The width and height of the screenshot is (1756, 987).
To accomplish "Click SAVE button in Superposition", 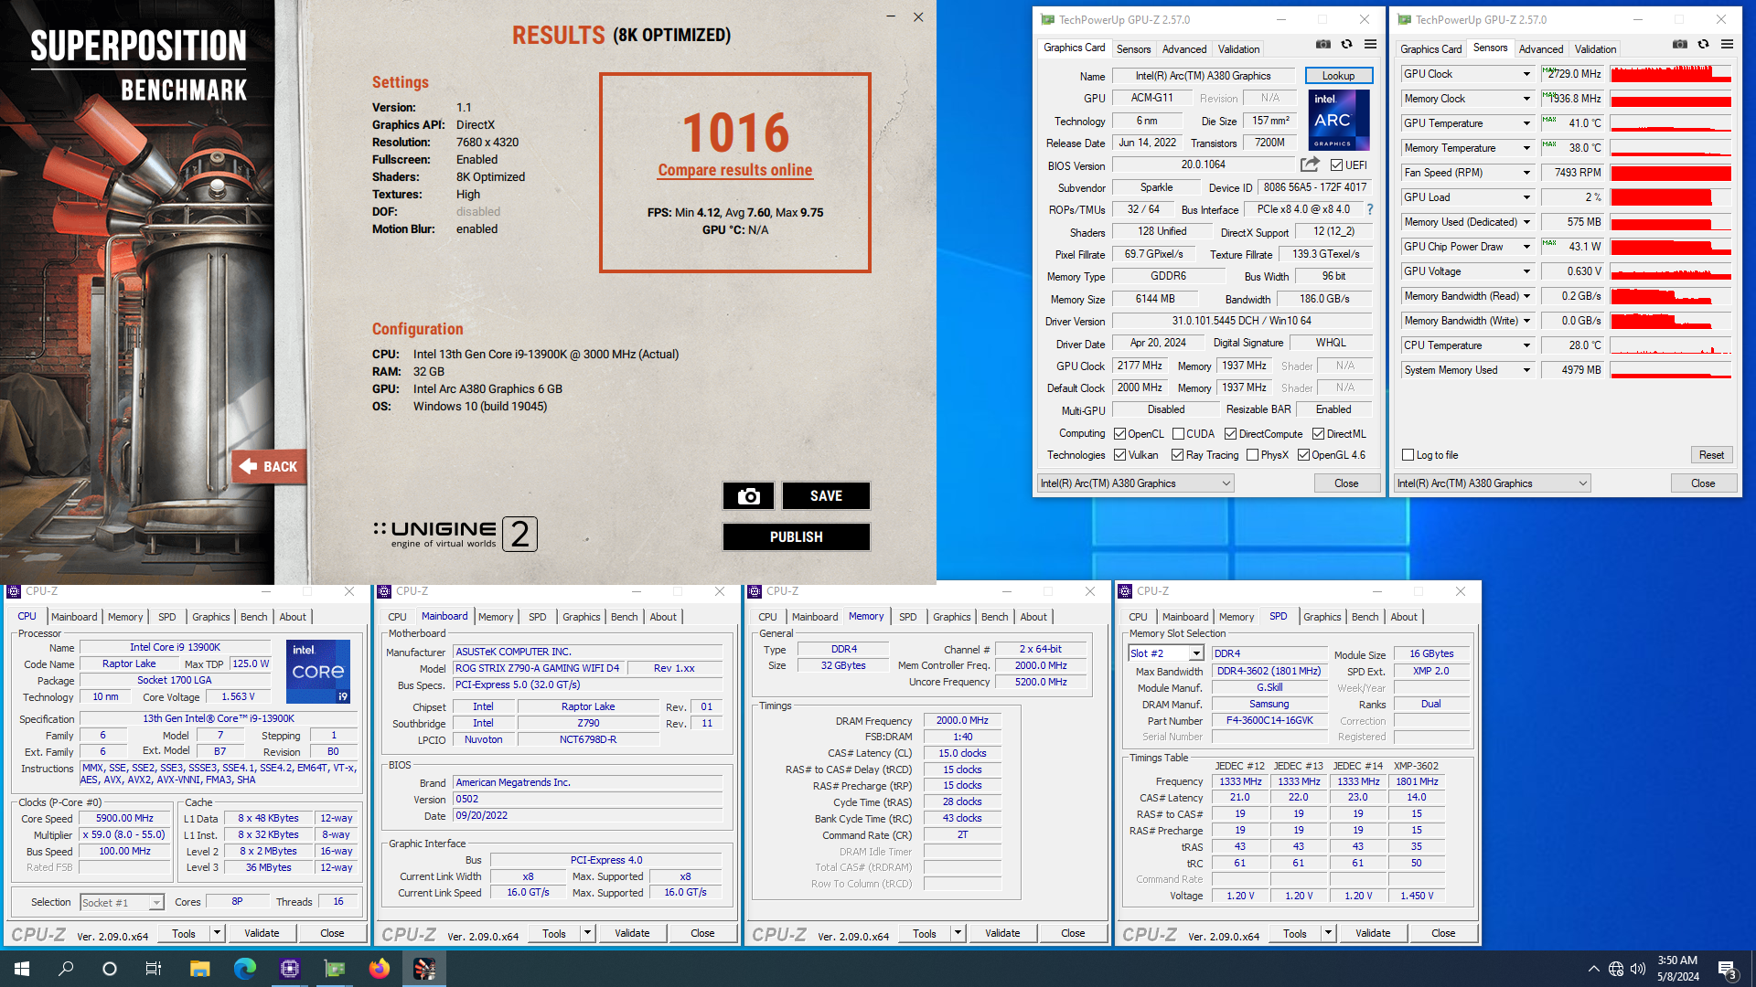I will tap(826, 495).
